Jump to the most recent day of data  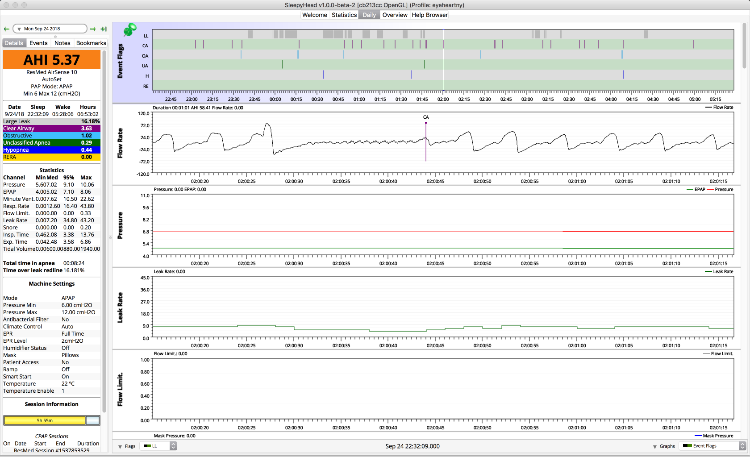tap(104, 29)
